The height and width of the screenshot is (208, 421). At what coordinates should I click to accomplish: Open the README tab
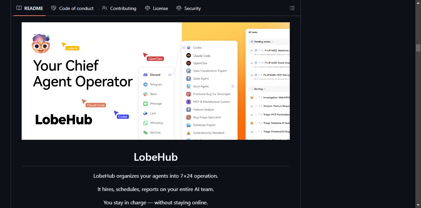[x=30, y=8]
